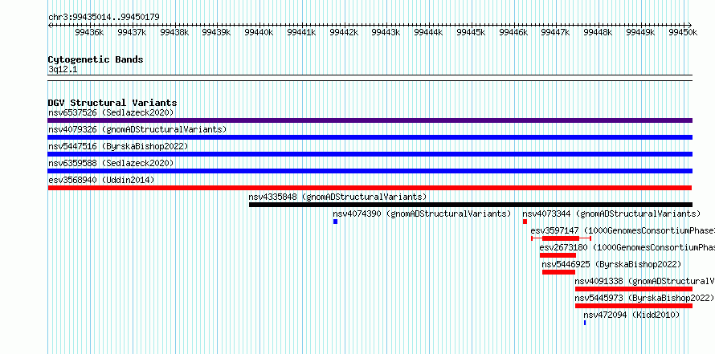Click ruler position 99442k

click(x=344, y=32)
